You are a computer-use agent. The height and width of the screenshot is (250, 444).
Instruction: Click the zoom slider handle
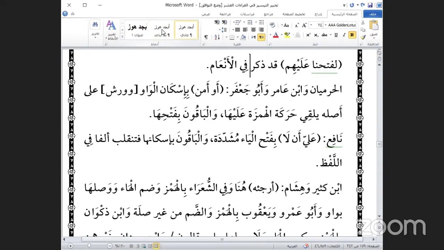[89, 245]
